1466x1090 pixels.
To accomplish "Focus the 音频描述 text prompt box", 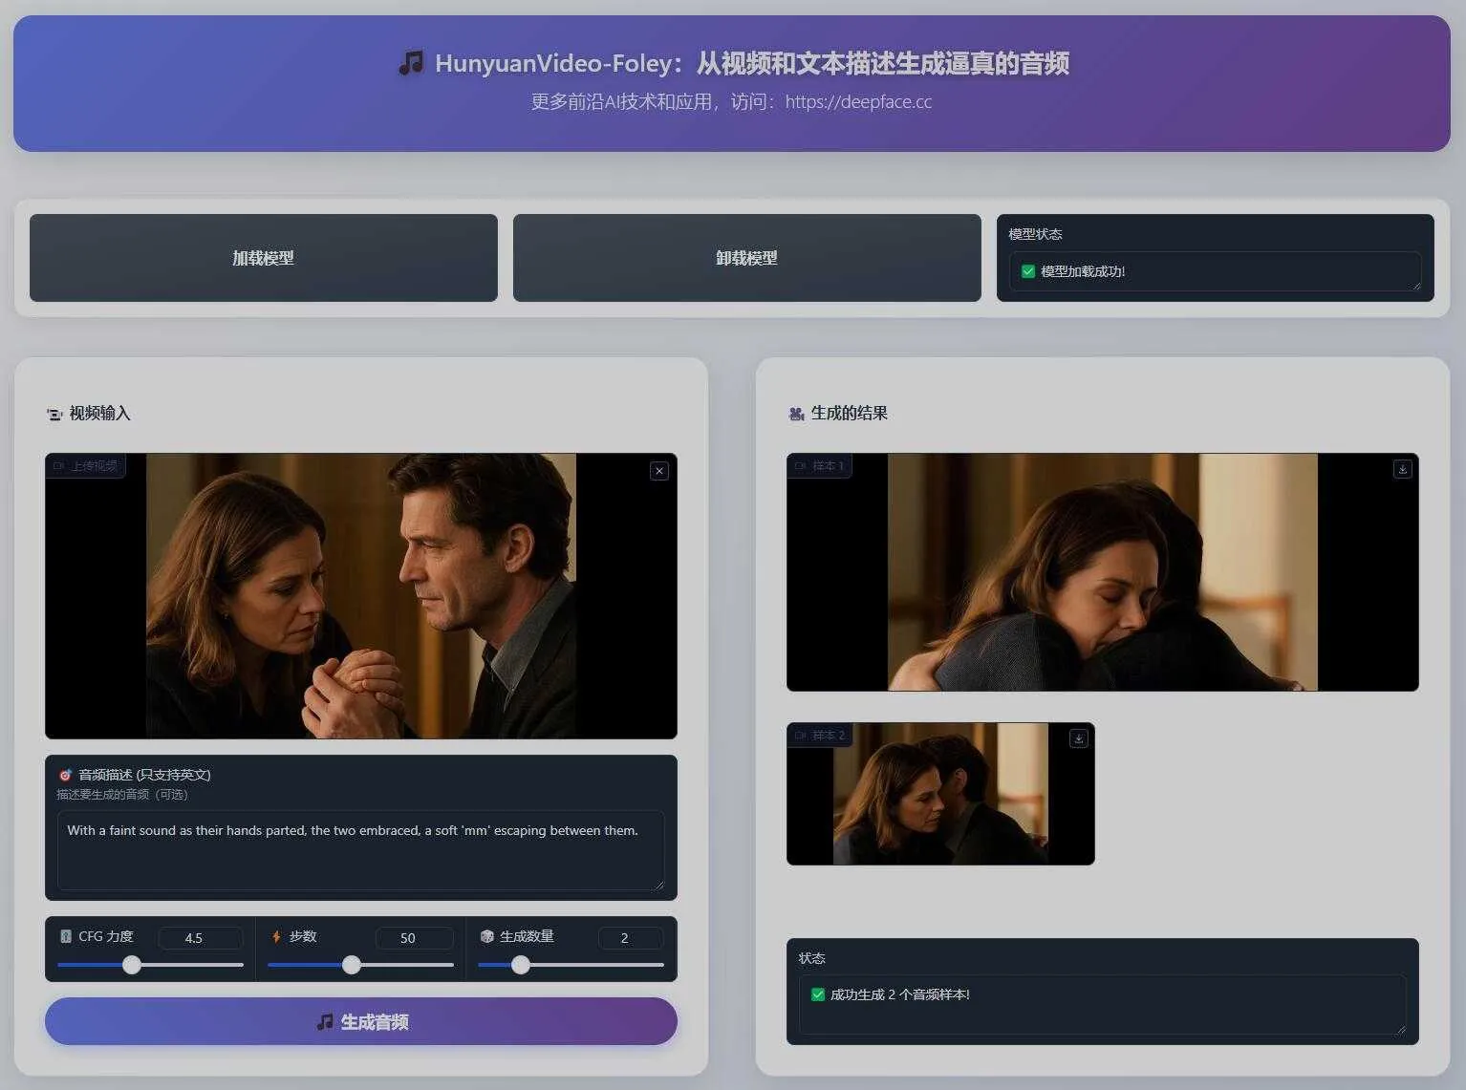I will click(361, 850).
